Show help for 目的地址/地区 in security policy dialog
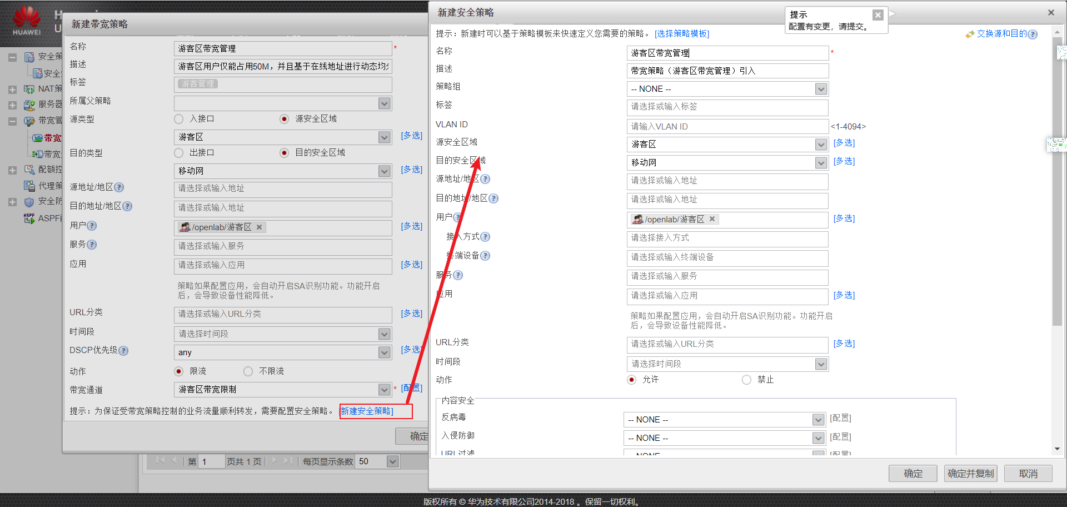This screenshot has width=1067, height=507. (493, 198)
